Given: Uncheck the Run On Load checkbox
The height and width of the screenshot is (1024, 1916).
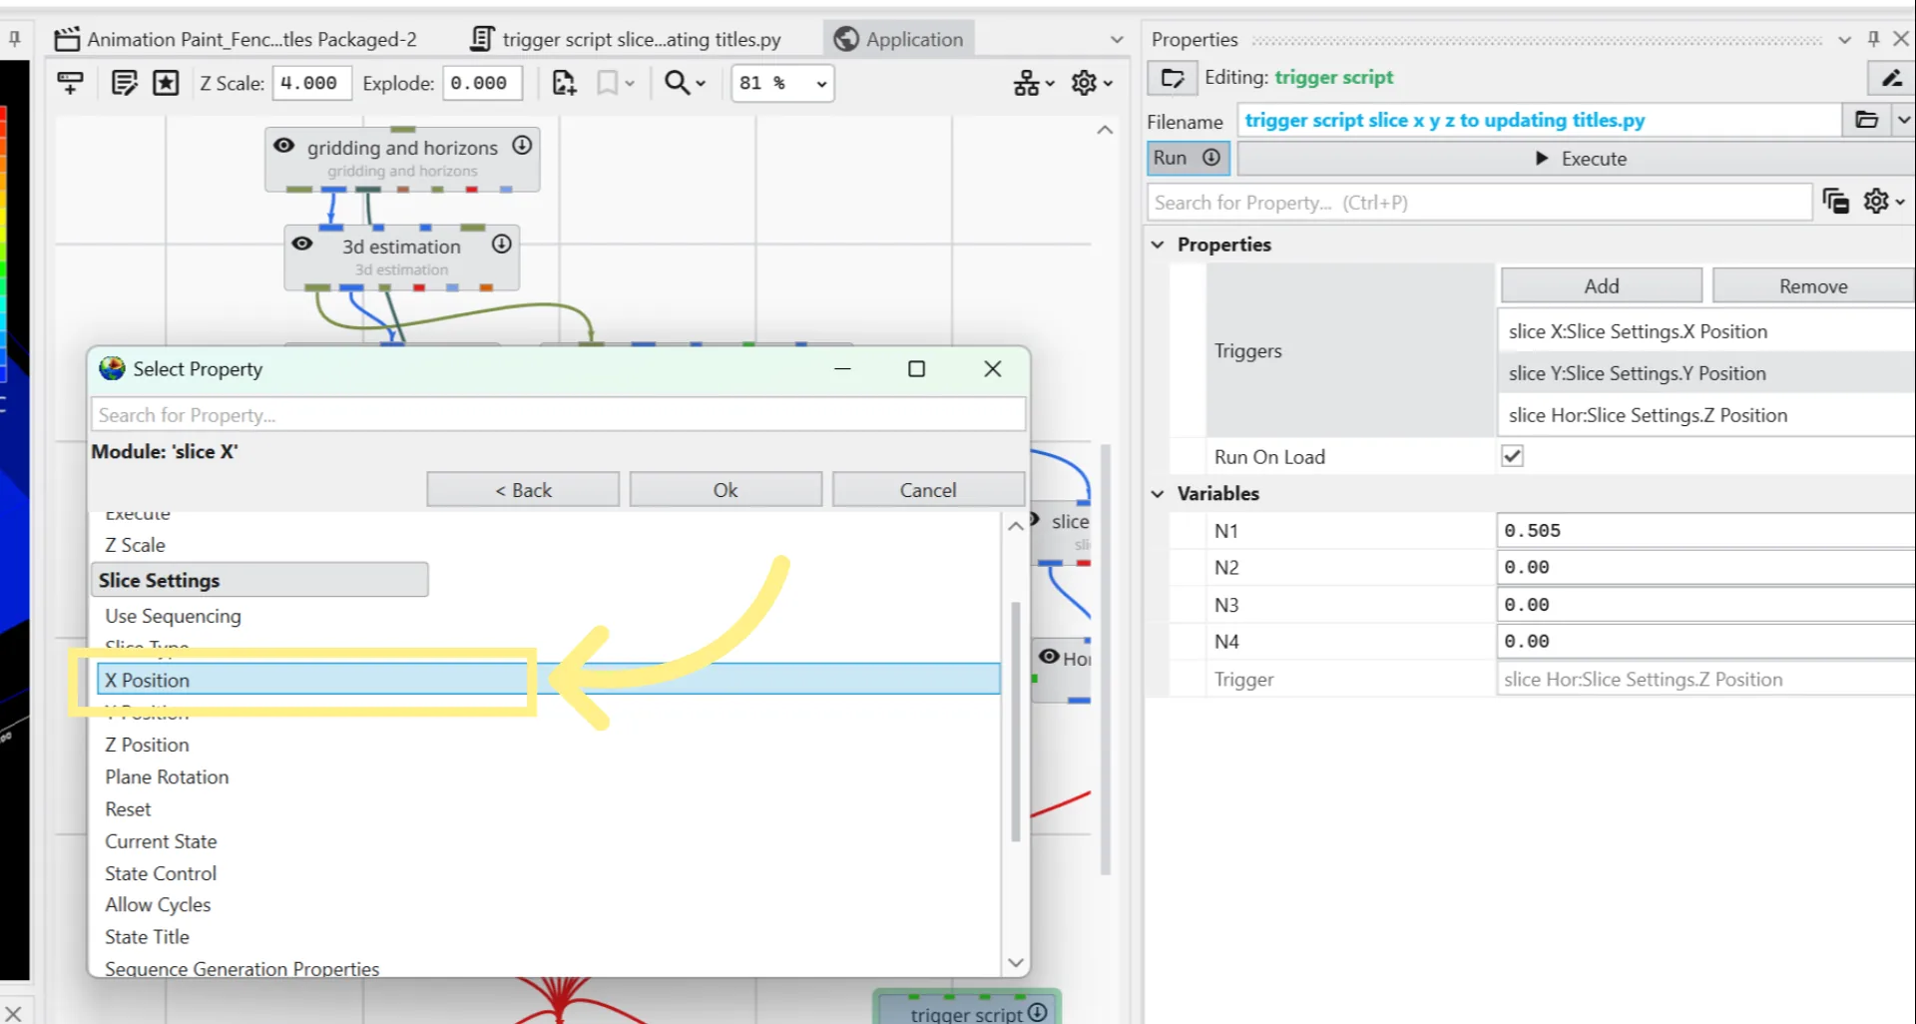Looking at the screenshot, I should [x=1512, y=456].
